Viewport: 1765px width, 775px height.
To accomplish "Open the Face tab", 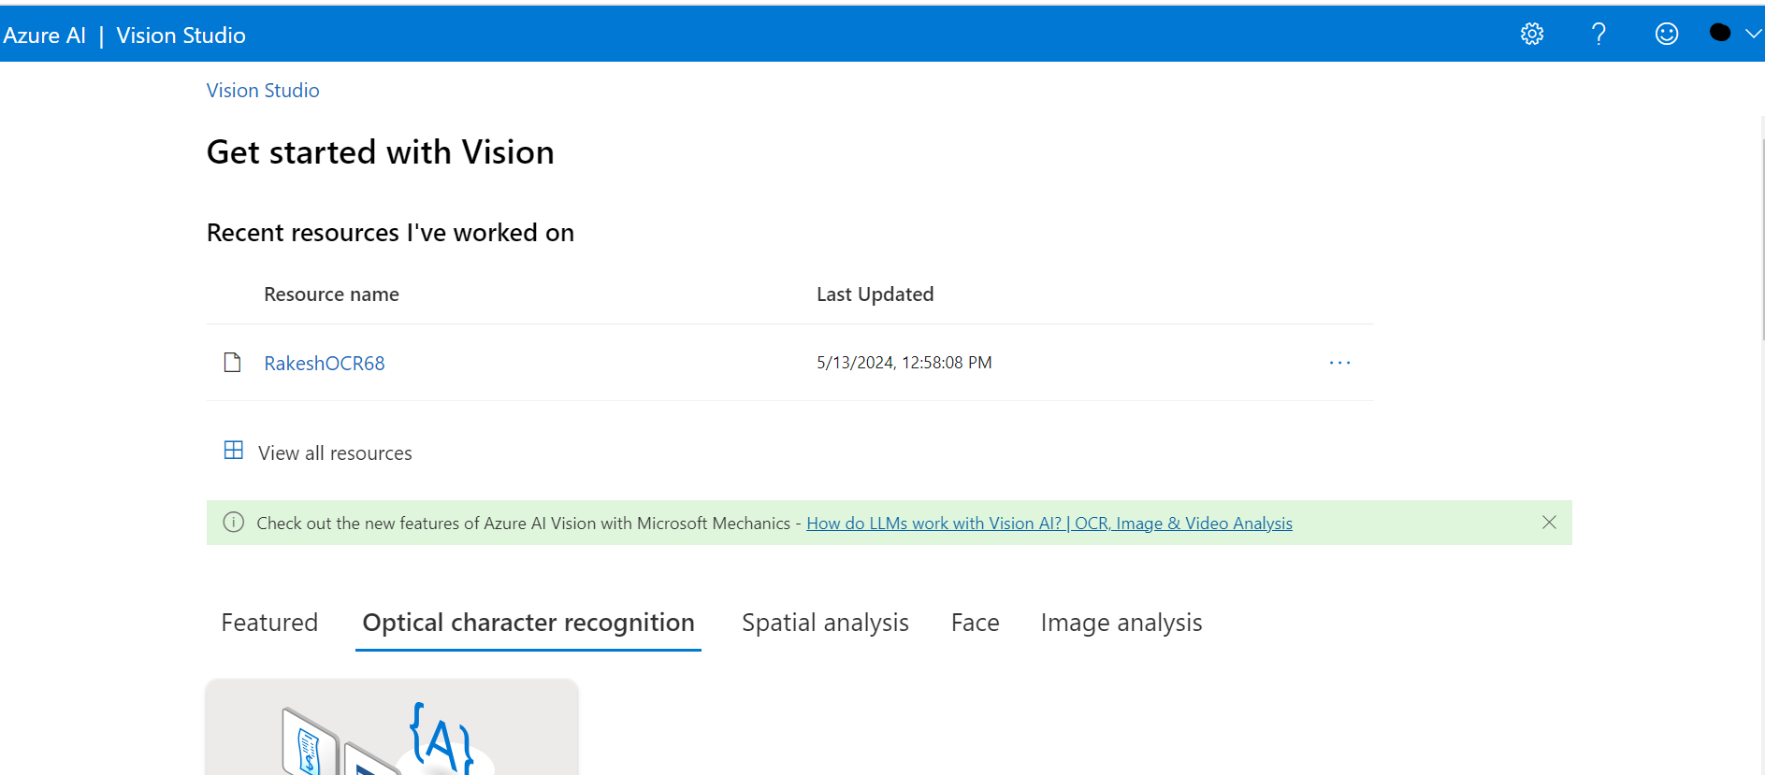I will [x=976, y=623].
